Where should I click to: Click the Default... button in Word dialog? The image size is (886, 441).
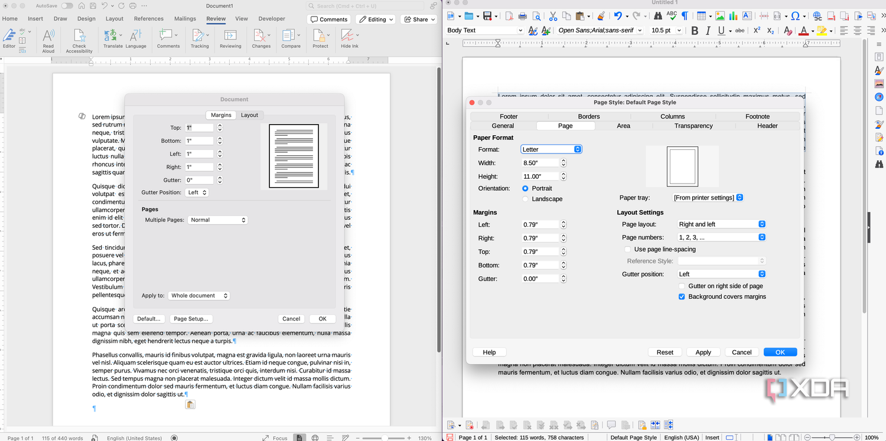pos(149,319)
